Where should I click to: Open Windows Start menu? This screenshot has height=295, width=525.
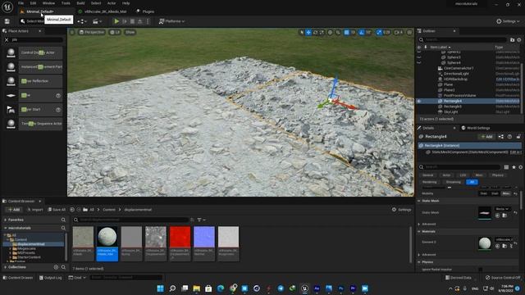[161, 288]
